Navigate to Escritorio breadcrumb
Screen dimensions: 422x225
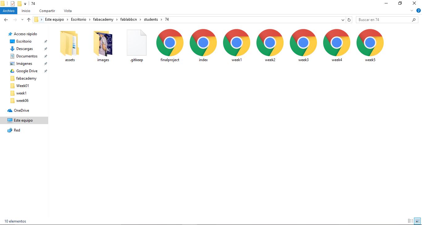(x=78, y=19)
